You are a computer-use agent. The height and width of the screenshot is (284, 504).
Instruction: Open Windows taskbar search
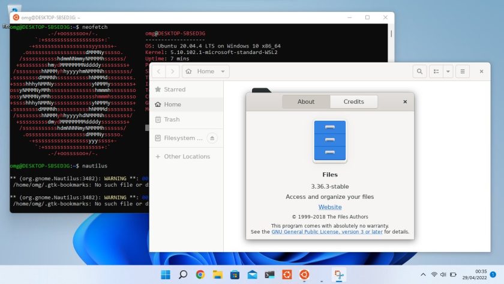point(183,274)
